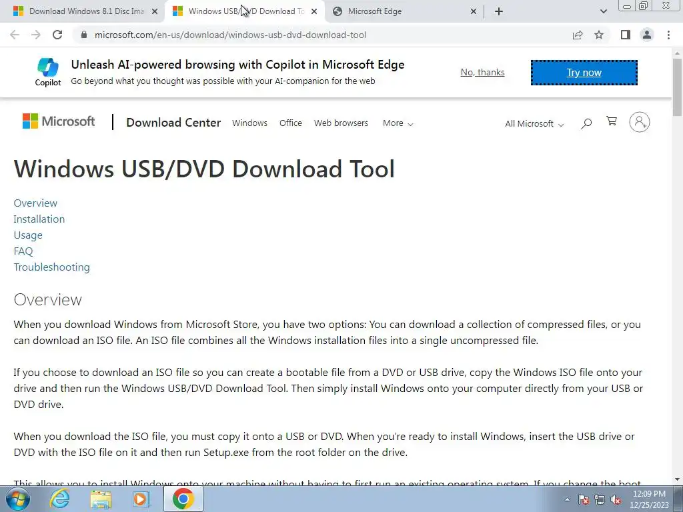Bookmark page with star icon
Viewport: 683px width, 512px height.
click(600, 35)
